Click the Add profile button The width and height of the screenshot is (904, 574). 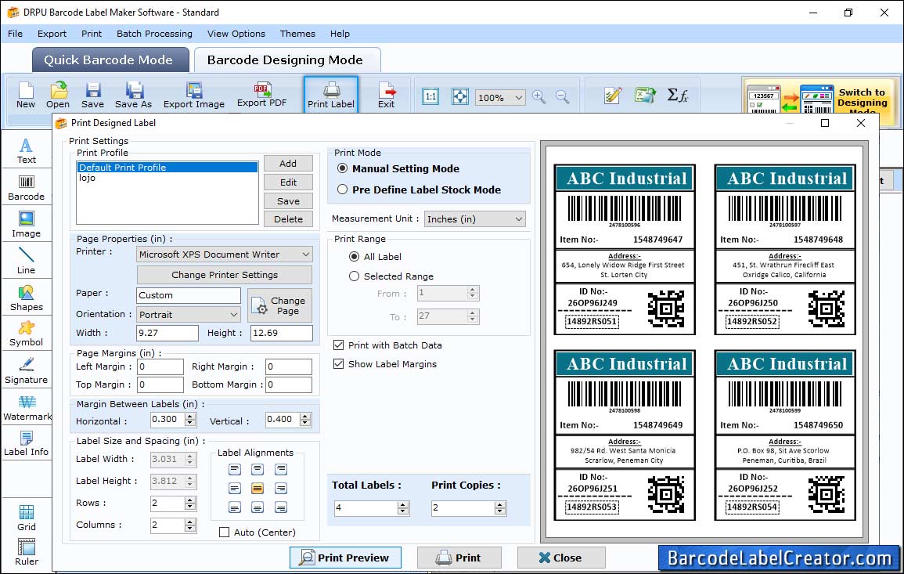pyautogui.click(x=288, y=163)
